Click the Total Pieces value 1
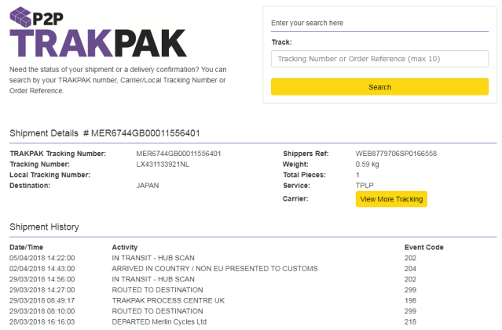Screen dimensions: 502x330 tap(357, 175)
